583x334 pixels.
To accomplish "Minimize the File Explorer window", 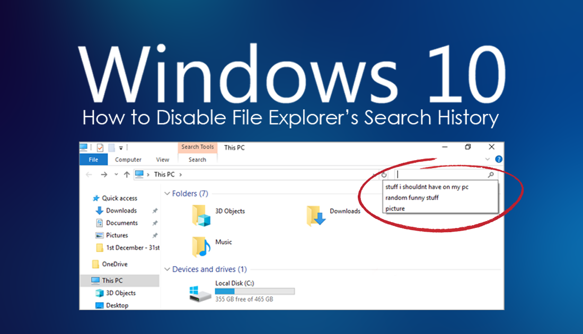I will click(445, 147).
